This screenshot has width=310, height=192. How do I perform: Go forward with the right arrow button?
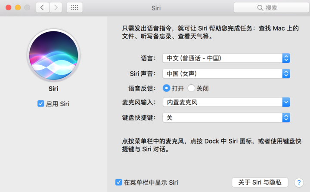pos(56,8)
